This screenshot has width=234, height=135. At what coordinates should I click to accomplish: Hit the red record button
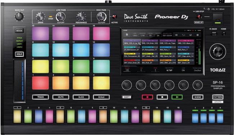tap(147, 97)
